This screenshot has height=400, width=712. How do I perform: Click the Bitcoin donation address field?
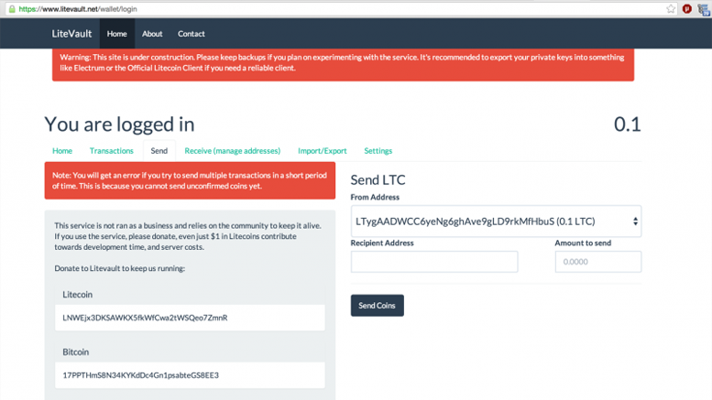tap(190, 375)
